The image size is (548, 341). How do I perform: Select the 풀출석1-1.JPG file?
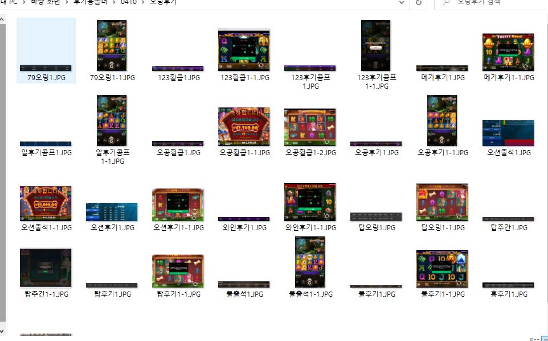click(x=310, y=262)
